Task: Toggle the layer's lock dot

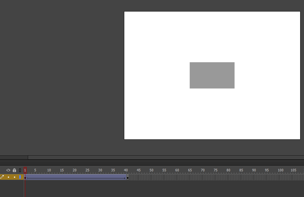Action: 14,177
